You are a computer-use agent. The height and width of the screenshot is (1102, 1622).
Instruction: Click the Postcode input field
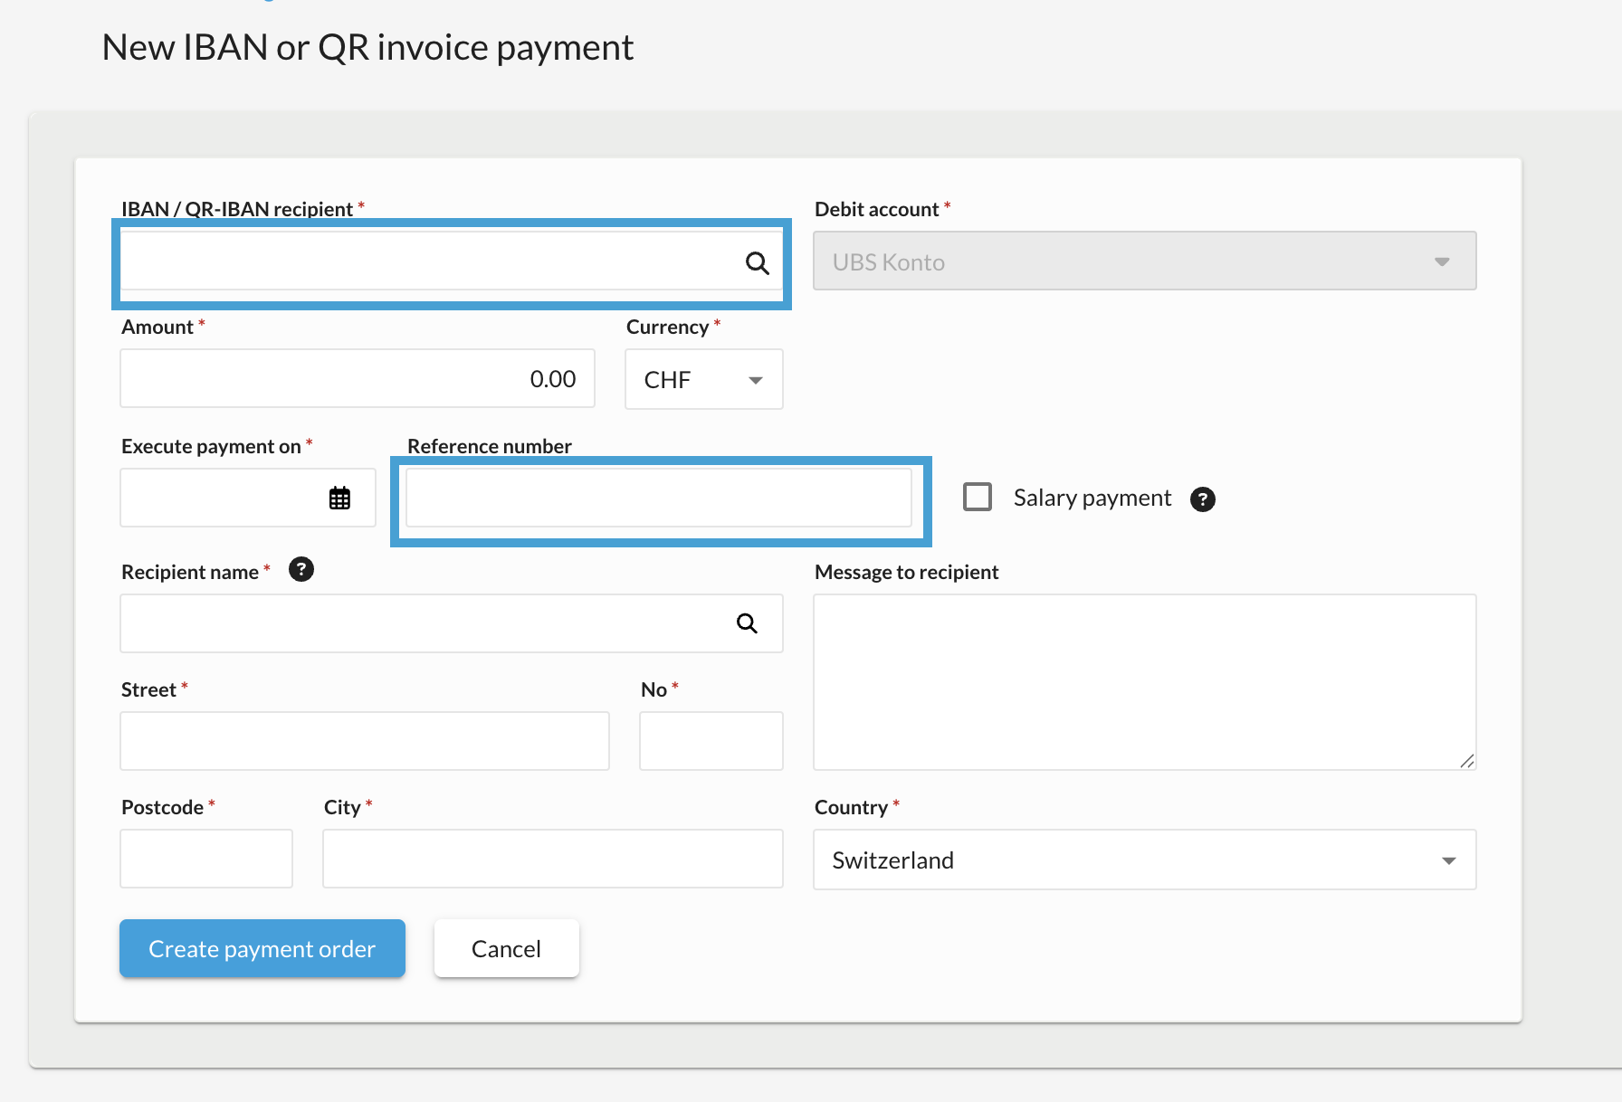pyautogui.click(x=205, y=858)
